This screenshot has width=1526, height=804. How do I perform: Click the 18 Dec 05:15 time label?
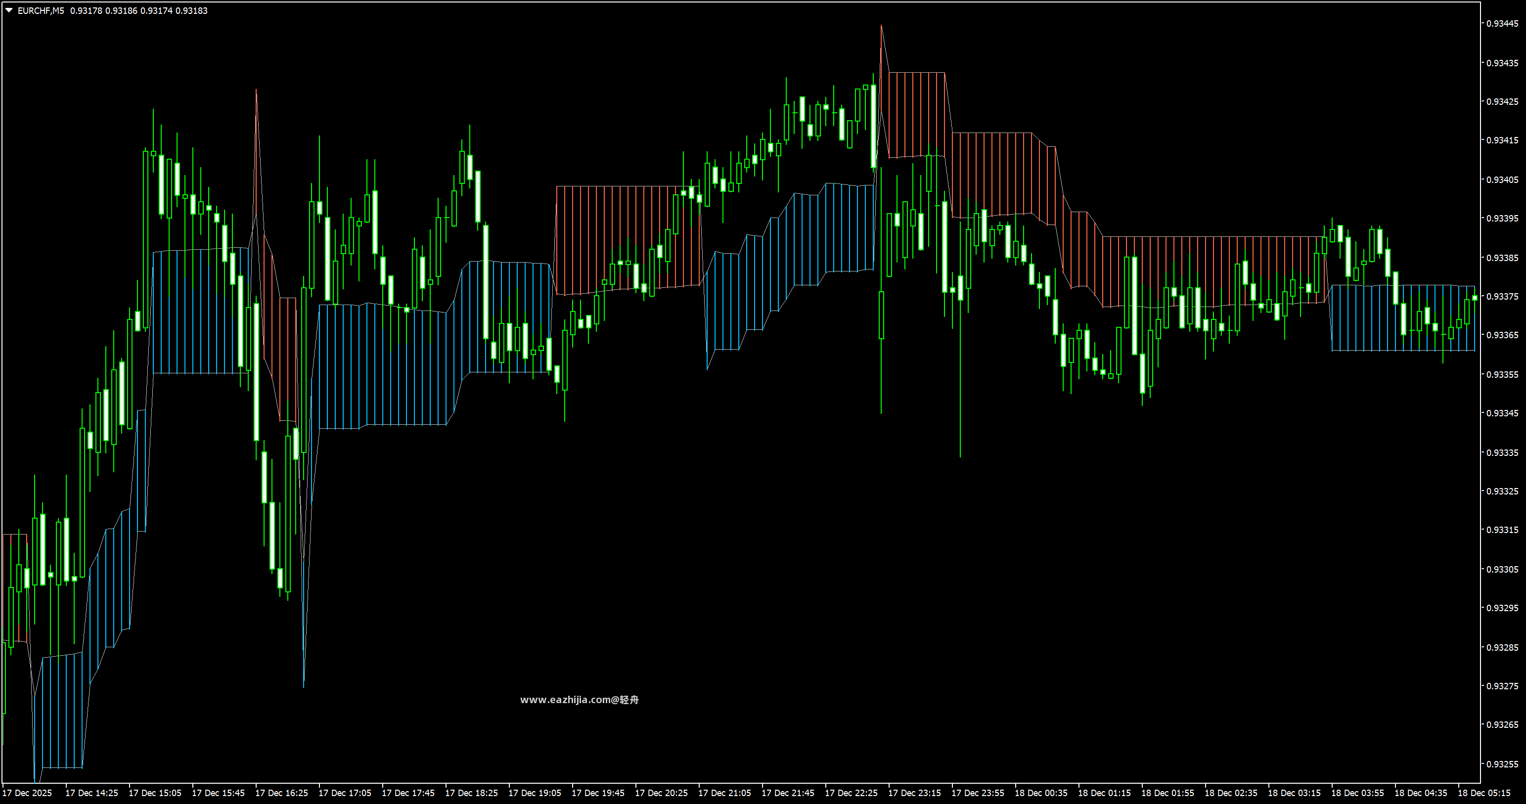point(1484,793)
